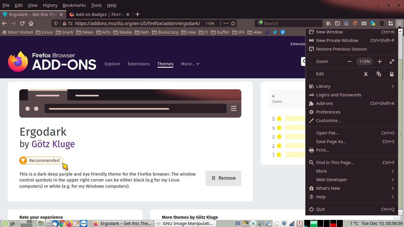
Task: Close the hamburger application menu button
Action: click(x=400, y=23)
